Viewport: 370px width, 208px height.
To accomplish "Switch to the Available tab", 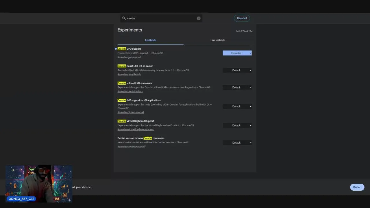I will click(150, 40).
